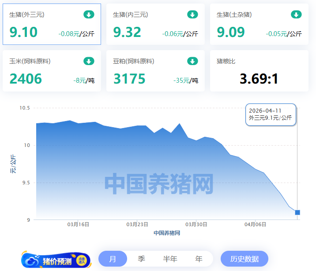This screenshot has height=271, width=316.
Task: Switch chart range to 年
Action: [199, 259]
